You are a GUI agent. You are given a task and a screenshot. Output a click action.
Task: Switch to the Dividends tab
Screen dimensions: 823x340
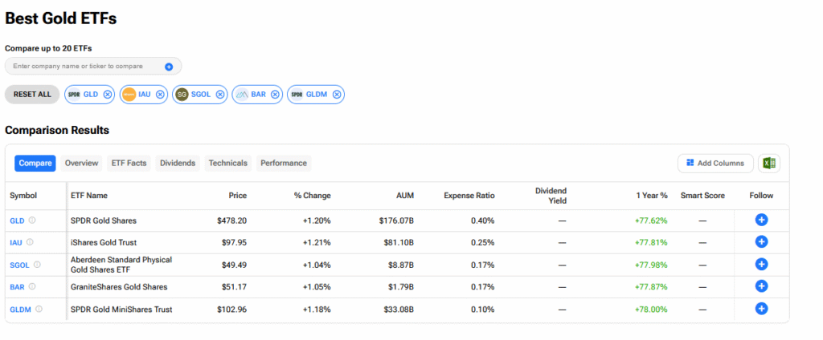(x=178, y=163)
